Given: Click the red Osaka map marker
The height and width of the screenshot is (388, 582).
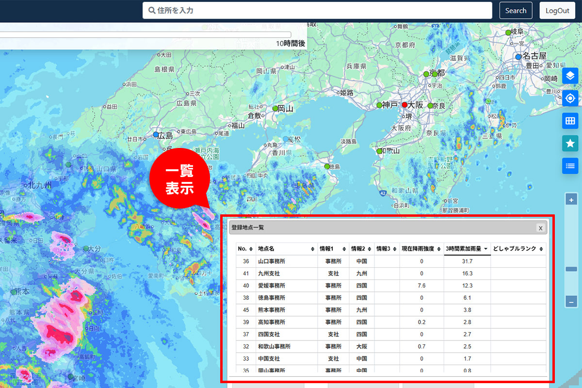Looking at the screenshot, I should tap(404, 105).
